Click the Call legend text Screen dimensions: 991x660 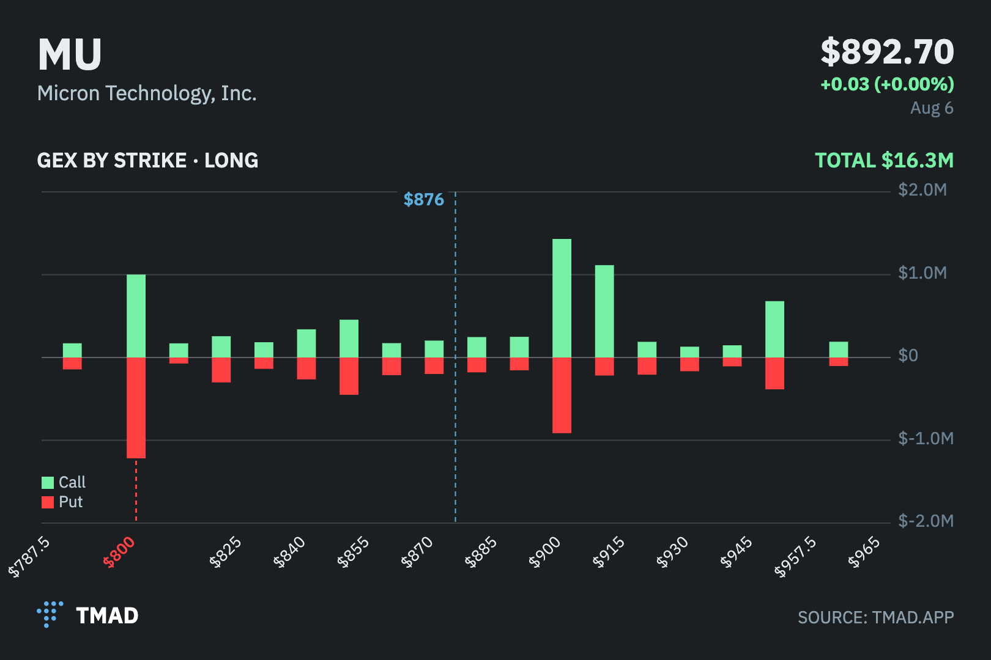click(x=72, y=483)
